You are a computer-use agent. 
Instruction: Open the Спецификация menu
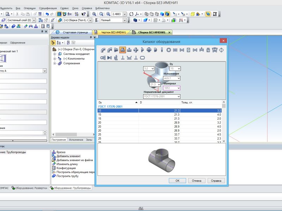tap(48, 8)
